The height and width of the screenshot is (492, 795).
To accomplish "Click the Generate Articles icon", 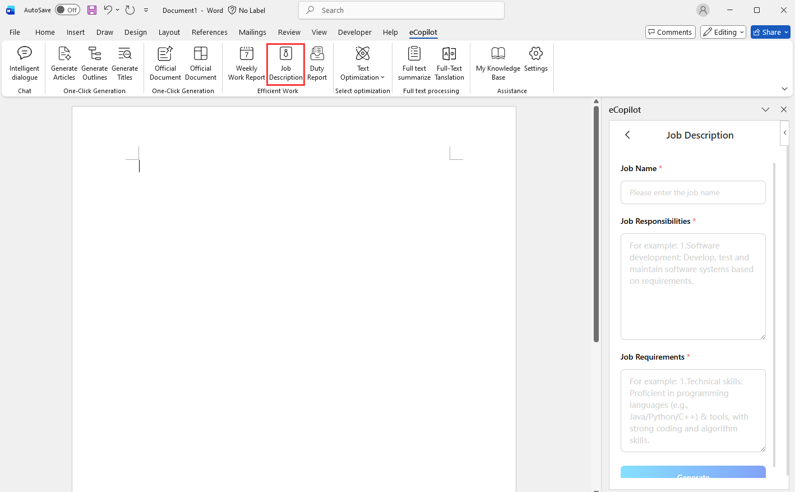I will click(64, 63).
